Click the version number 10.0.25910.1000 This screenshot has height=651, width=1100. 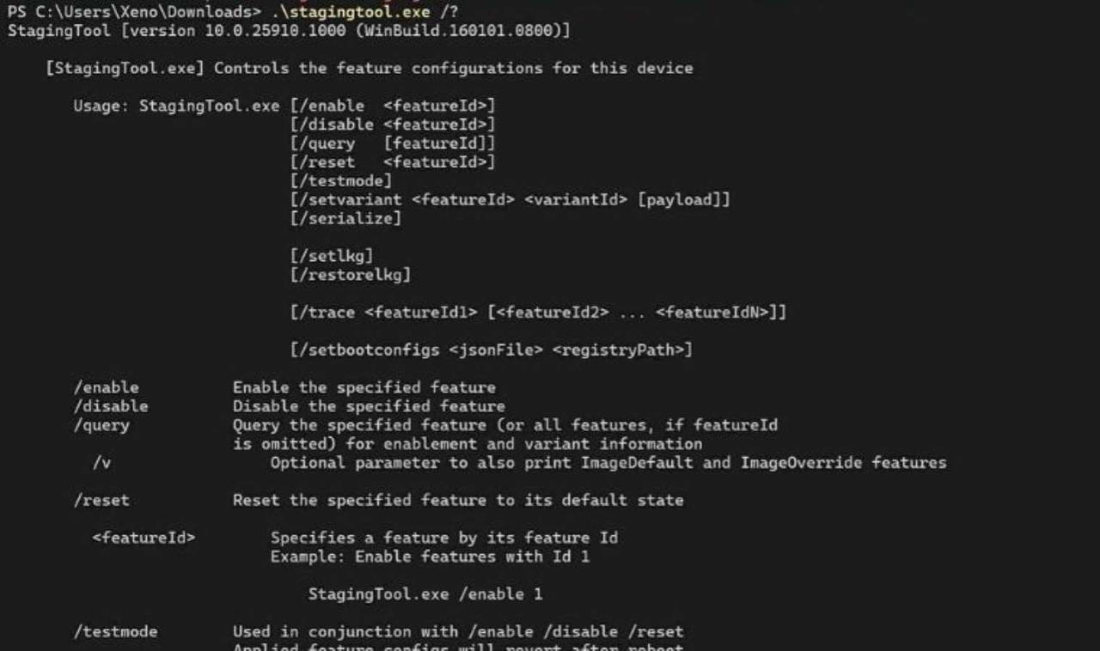(273, 31)
